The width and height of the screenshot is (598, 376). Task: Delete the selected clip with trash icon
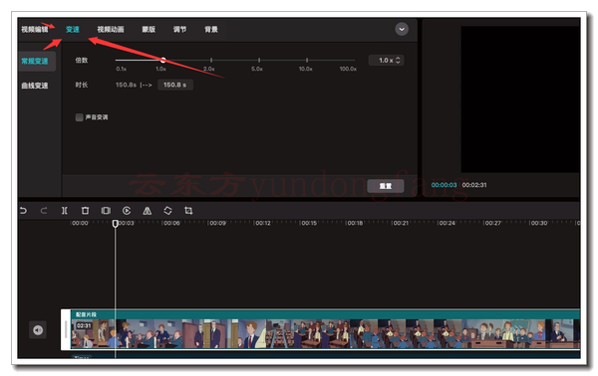tap(85, 211)
